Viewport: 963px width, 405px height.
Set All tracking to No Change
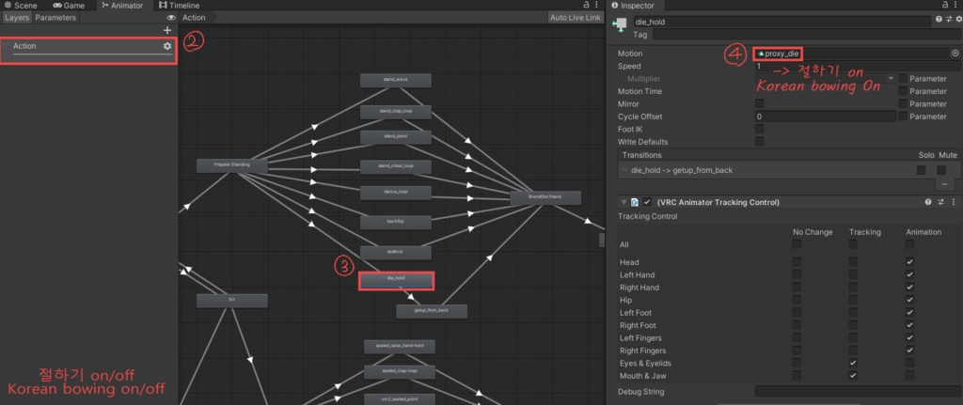point(797,244)
